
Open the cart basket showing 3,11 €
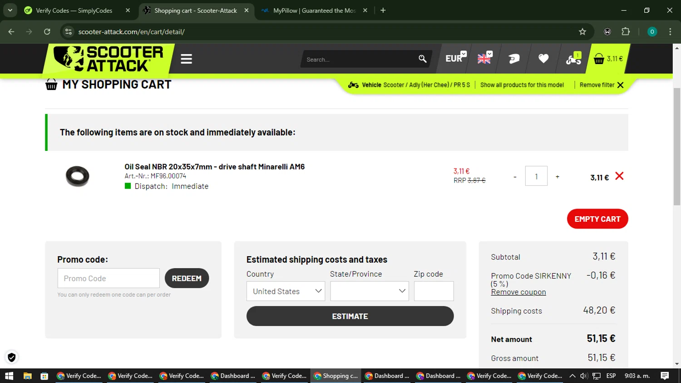tap(608, 59)
